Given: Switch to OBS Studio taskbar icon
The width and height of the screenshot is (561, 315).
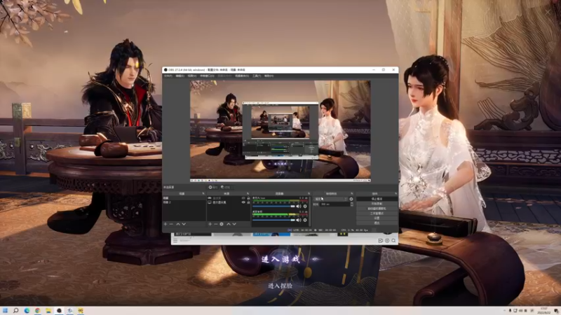Looking at the screenshot, I should (x=59, y=311).
